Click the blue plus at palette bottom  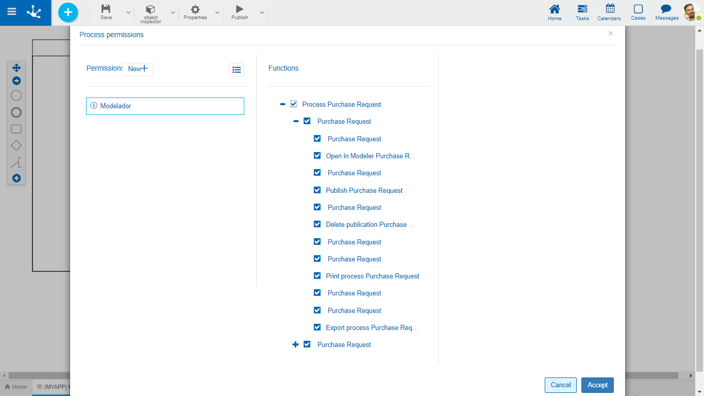16,178
